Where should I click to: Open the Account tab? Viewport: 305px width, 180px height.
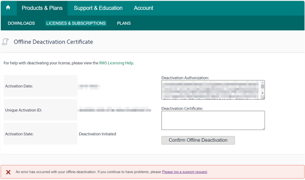coord(144,8)
